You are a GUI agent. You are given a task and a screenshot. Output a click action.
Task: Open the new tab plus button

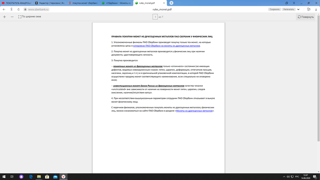pyautogui.click(x=171, y=3)
